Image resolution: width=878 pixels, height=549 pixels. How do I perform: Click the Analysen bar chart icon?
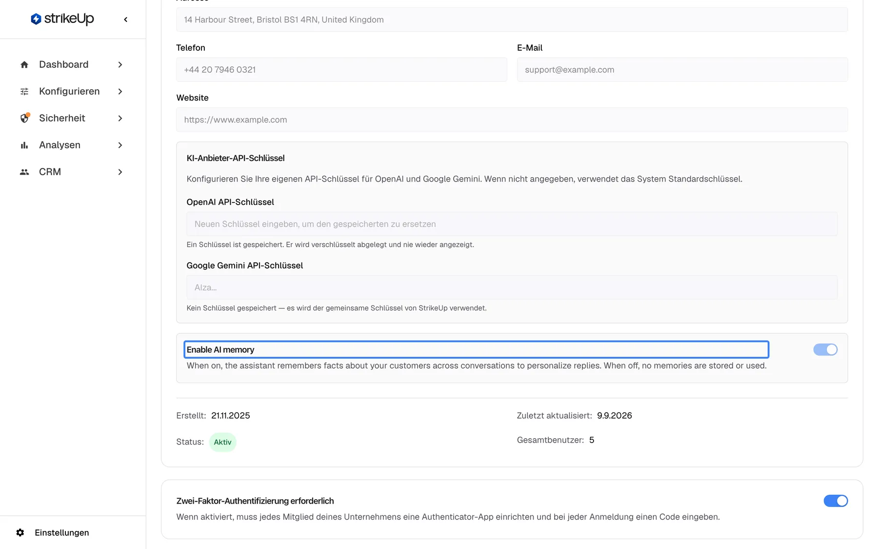click(x=24, y=145)
